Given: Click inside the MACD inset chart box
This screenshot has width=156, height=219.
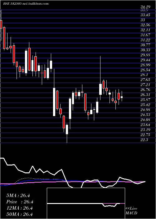Looking at the screenshot, I should 86,203.
